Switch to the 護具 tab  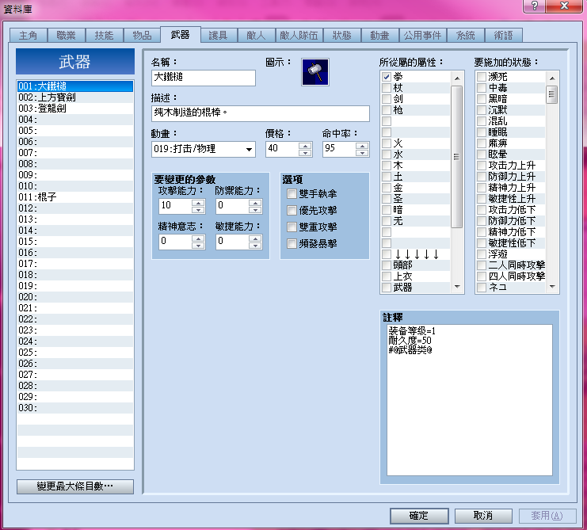(x=219, y=35)
